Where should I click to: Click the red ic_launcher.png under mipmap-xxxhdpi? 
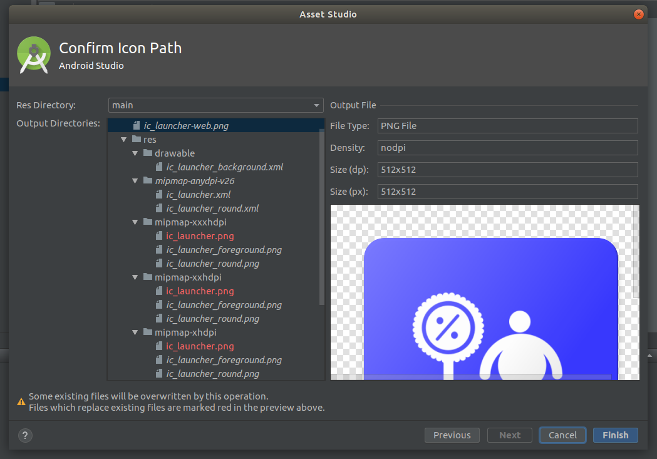click(200, 235)
